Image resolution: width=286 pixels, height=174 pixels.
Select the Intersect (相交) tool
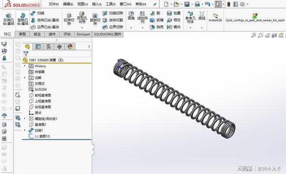pos(174,20)
